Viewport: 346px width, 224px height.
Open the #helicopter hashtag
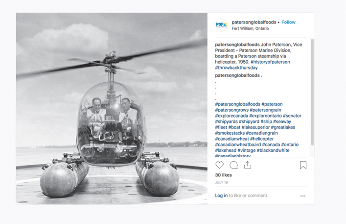[x=262, y=139]
